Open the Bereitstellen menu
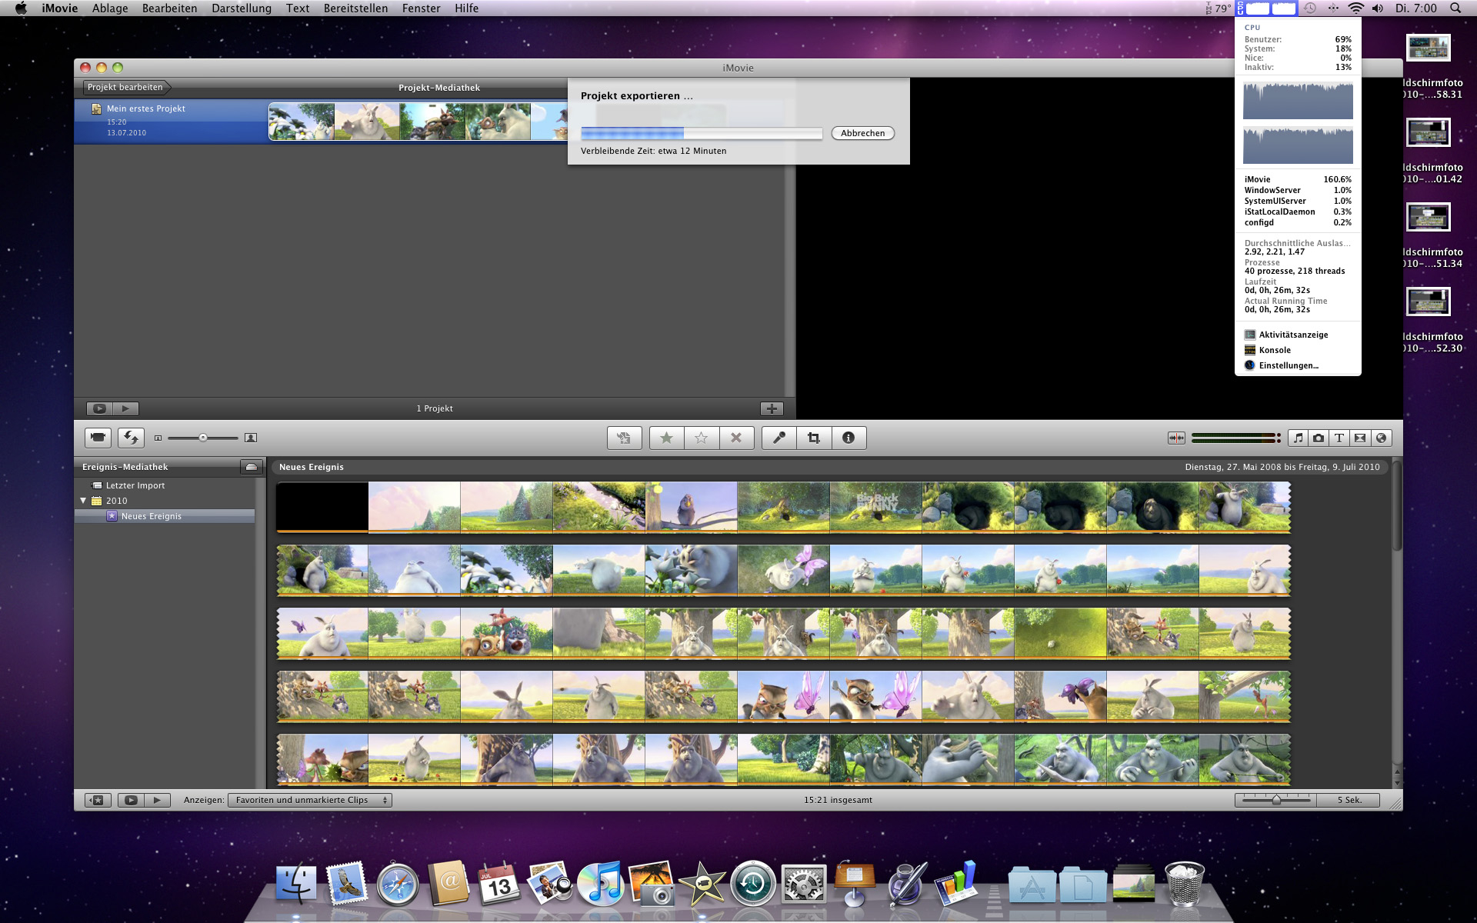Viewport: 1477px width, 923px height. click(x=355, y=8)
